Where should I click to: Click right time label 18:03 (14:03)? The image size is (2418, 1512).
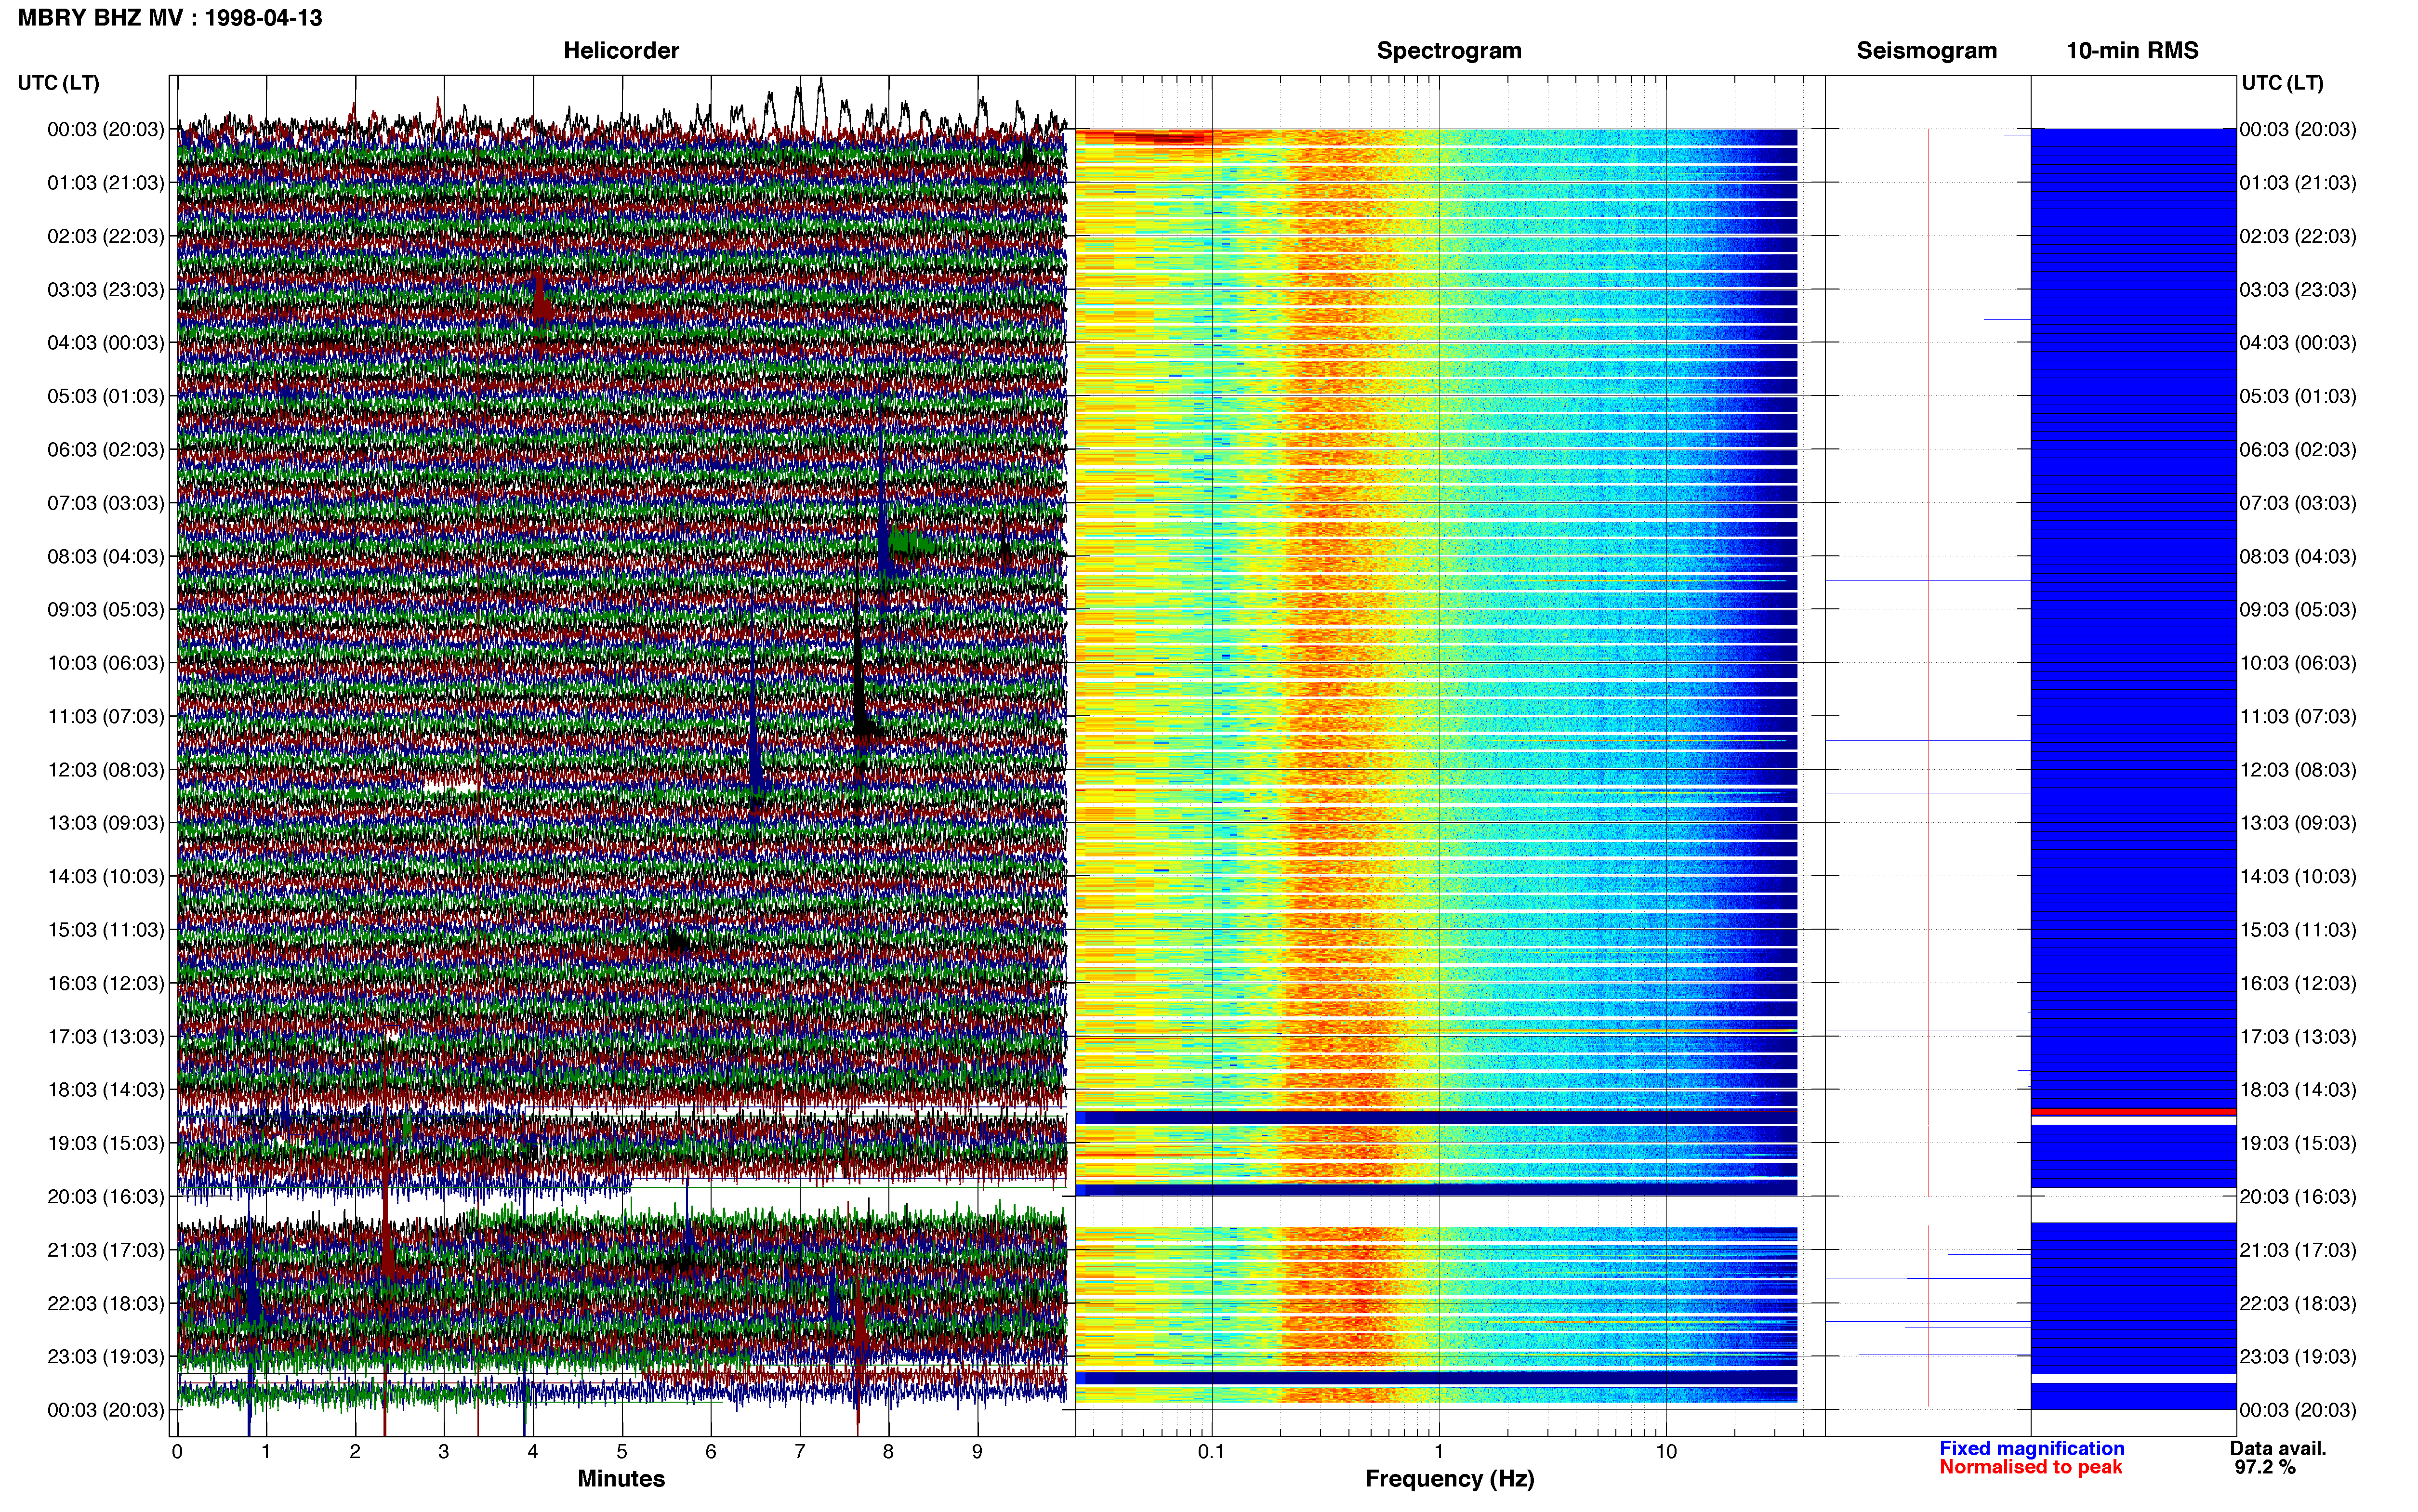[2298, 1090]
